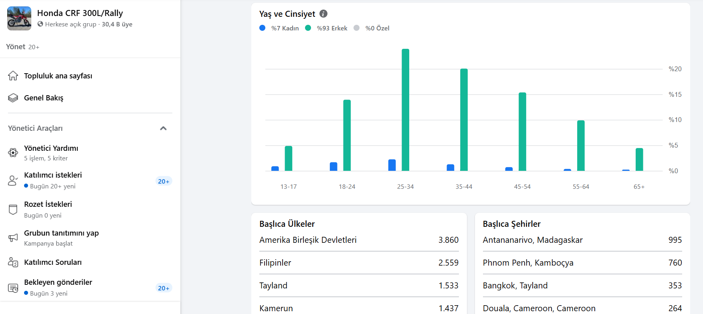Viewport: 703px width, 314px height.
Task: Click the 'Tayland' country row
Action: click(359, 286)
